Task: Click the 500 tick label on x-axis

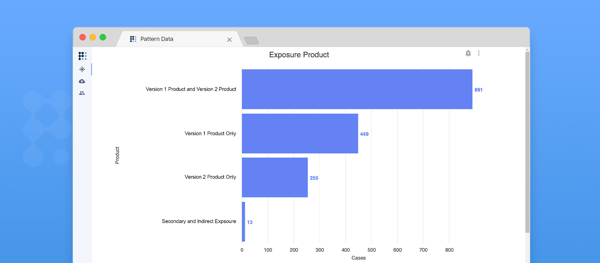Action: pos(371,250)
